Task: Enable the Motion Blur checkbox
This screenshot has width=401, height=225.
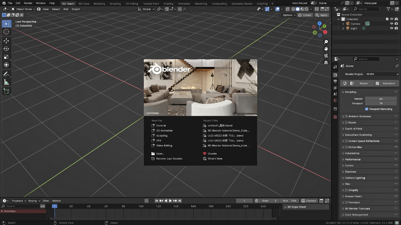Action: pos(346,147)
